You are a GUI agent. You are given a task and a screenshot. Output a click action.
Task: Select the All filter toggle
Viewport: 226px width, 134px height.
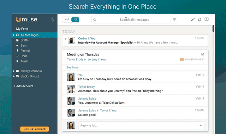point(75,20)
